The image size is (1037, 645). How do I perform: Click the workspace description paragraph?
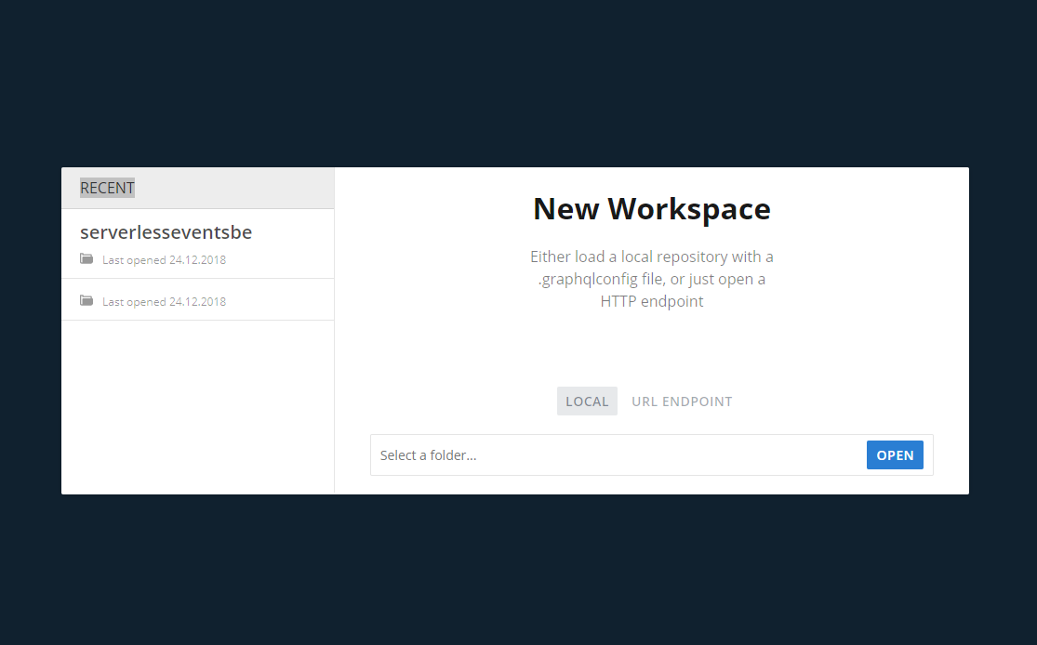[651, 278]
